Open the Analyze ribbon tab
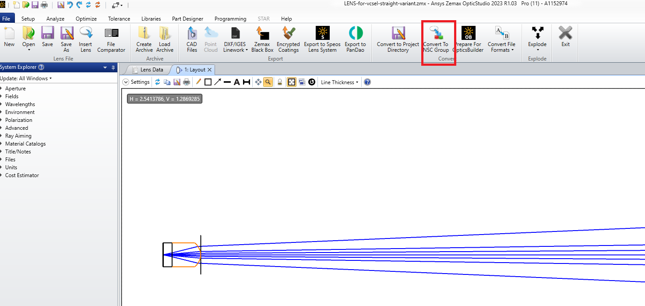 (x=56, y=19)
